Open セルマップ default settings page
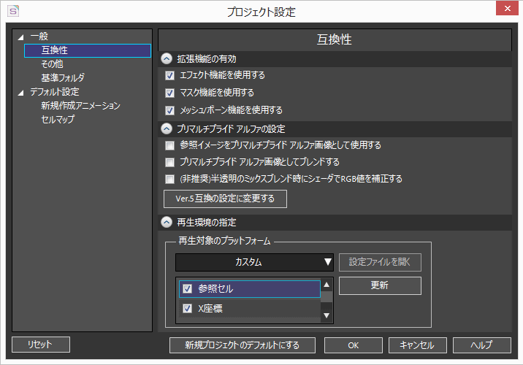 pos(58,119)
